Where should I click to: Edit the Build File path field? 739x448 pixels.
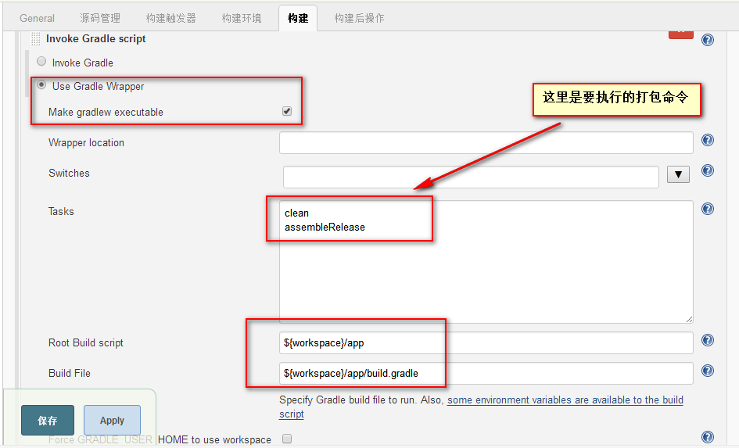[486, 373]
